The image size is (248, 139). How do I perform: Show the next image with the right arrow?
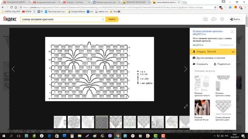186,69
